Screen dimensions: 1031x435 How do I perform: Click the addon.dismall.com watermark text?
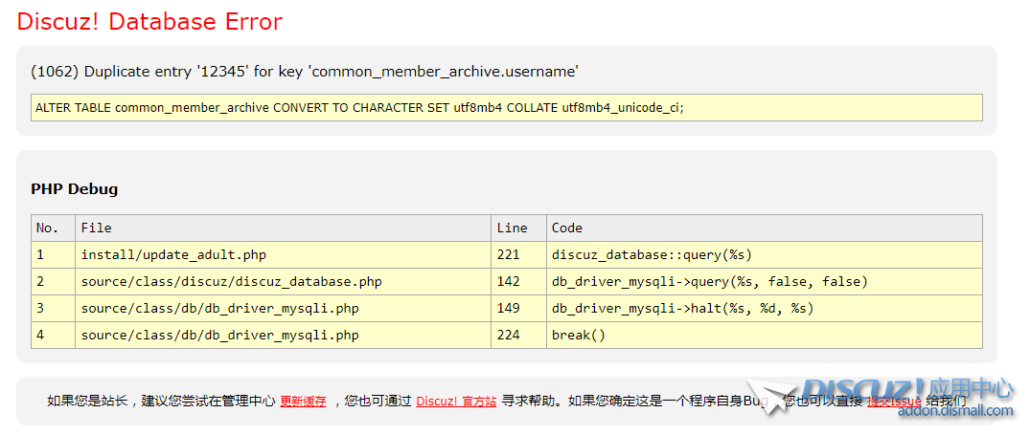954,411
